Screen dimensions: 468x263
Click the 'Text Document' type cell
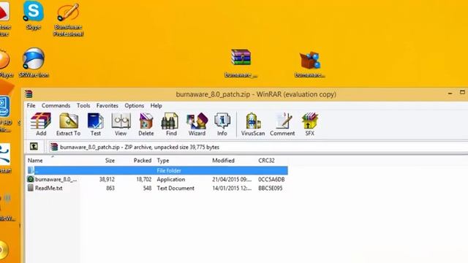click(175, 188)
